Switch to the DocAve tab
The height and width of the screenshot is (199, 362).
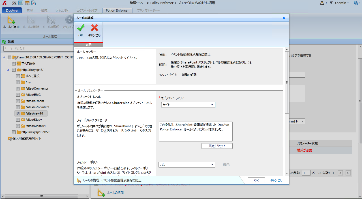point(12,10)
